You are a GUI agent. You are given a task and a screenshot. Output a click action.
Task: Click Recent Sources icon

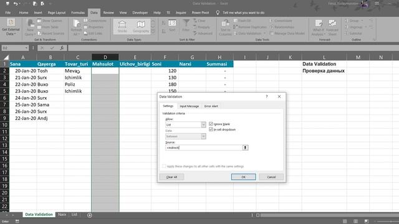[39, 33]
